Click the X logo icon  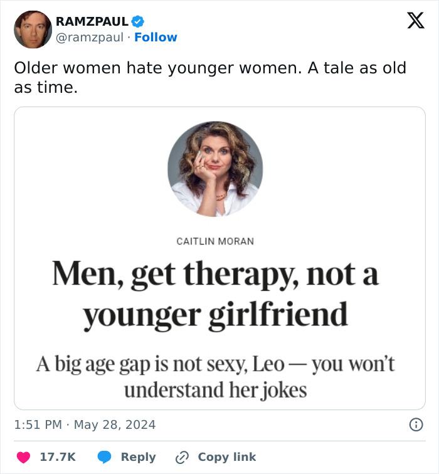coord(416,20)
